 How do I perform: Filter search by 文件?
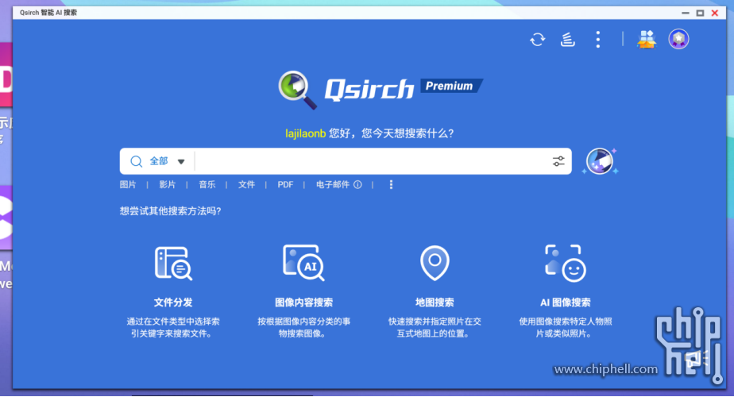(x=246, y=184)
